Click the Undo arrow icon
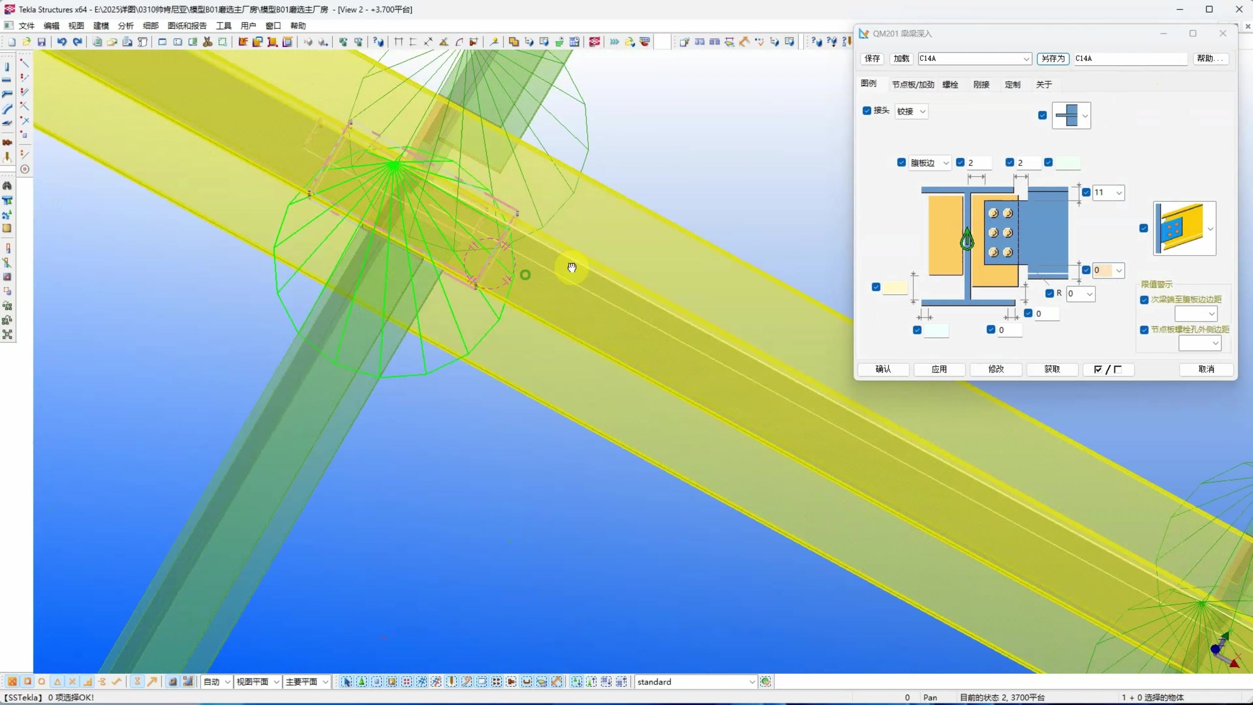 [62, 42]
